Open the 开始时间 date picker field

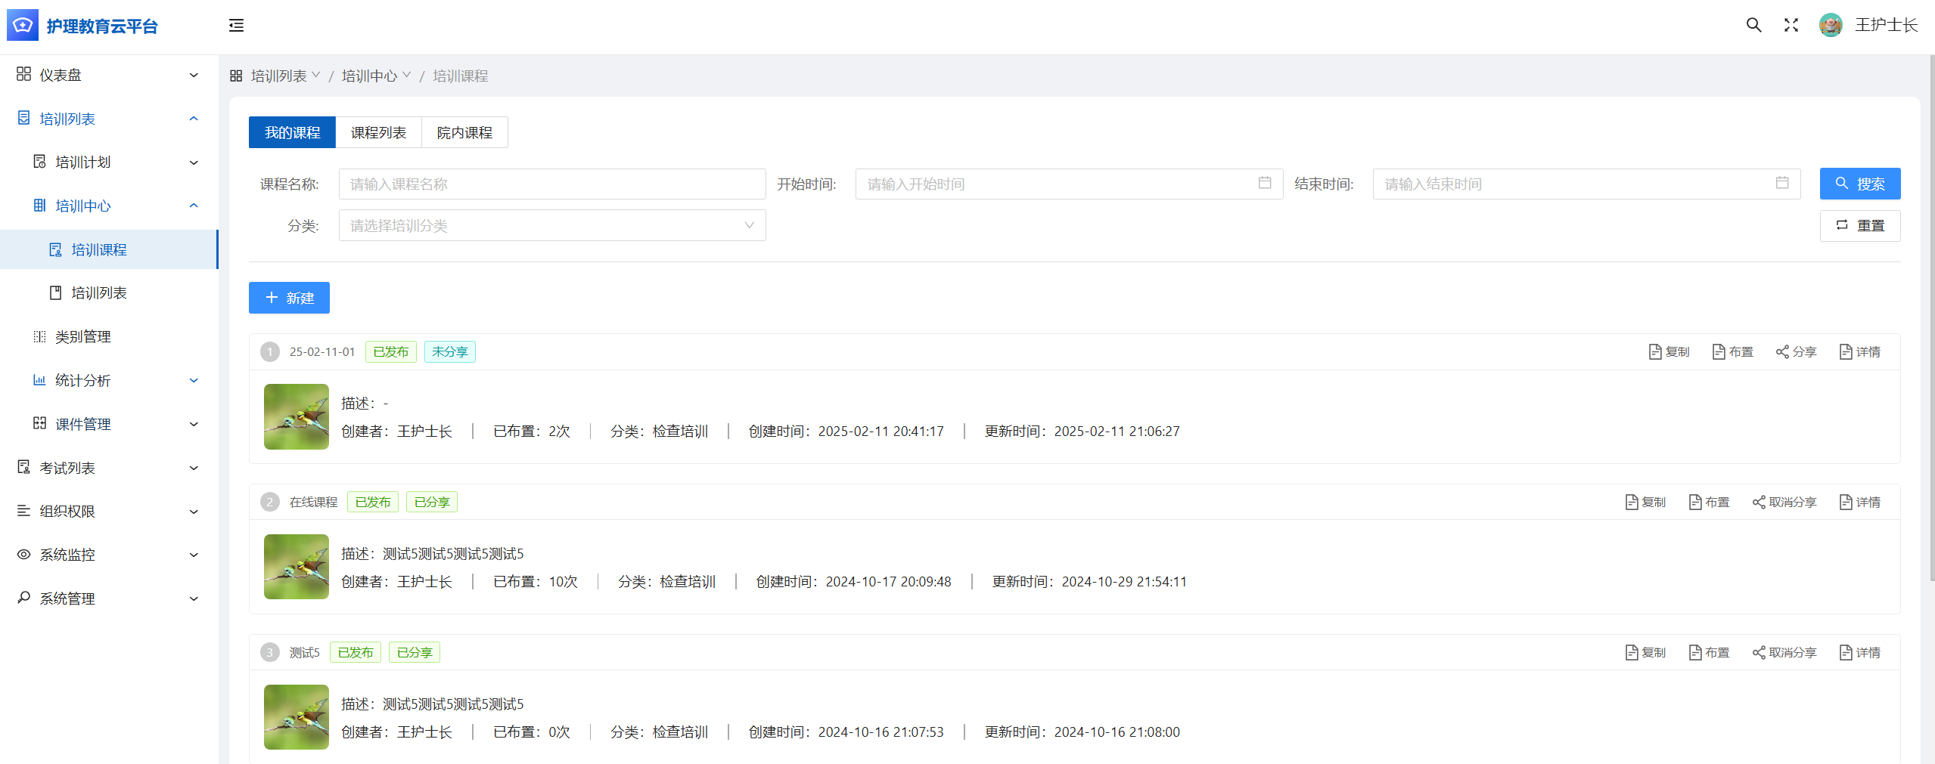(x=1068, y=184)
